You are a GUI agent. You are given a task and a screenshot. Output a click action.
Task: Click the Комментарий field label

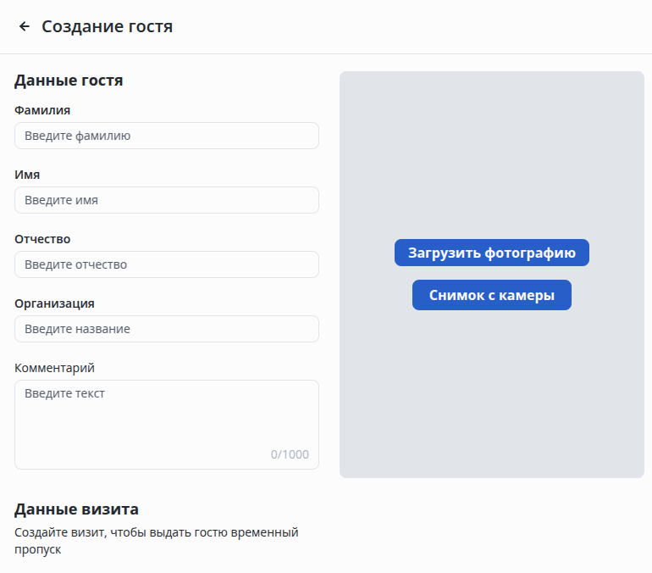[54, 368]
